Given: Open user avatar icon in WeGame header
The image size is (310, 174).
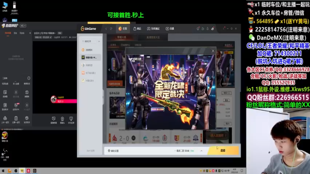Looking at the screenshot, I should coord(212,29).
